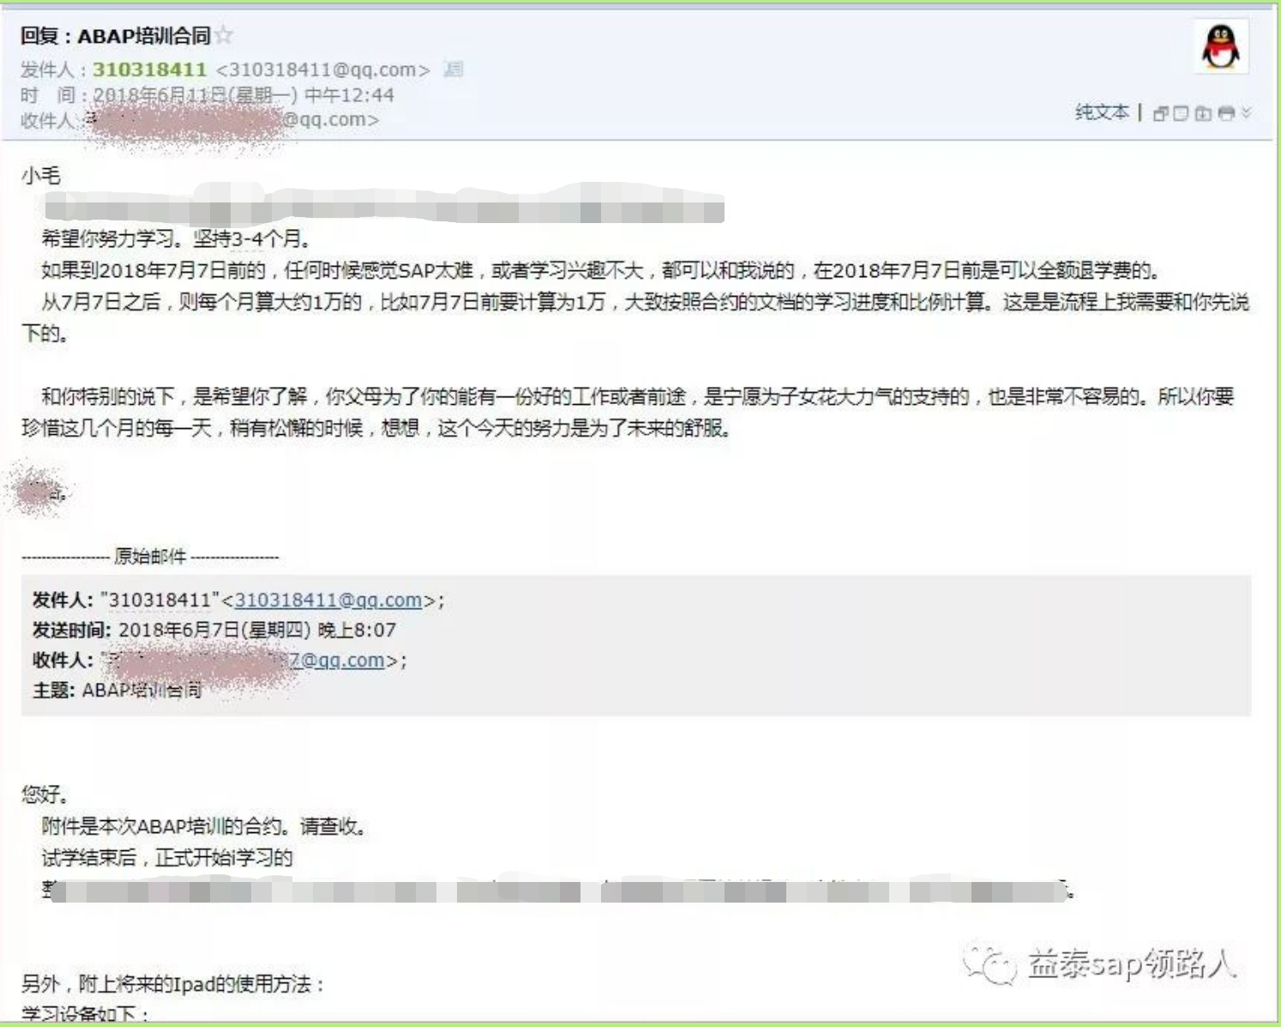
Task: Click the recipient @qq.com link in quoted header
Action: click(336, 660)
